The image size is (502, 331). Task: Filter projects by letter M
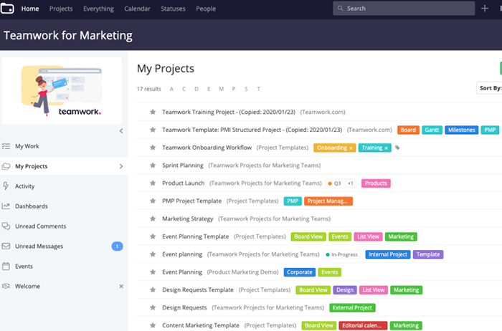pos(221,89)
